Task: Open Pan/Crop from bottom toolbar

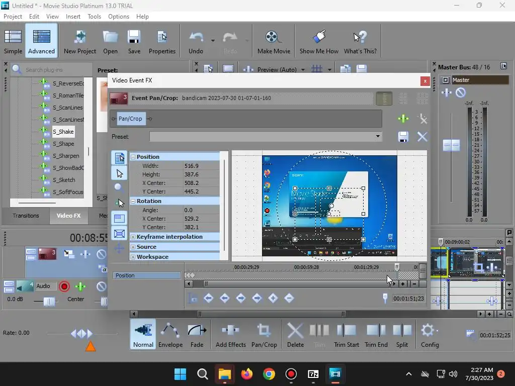Action: [x=264, y=335]
